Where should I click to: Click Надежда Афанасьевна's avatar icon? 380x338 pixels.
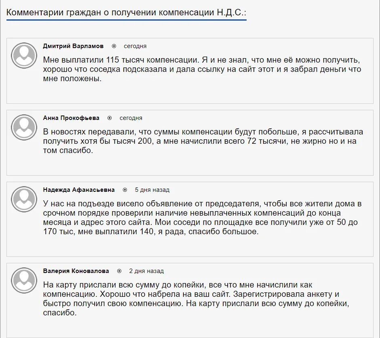(24, 199)
